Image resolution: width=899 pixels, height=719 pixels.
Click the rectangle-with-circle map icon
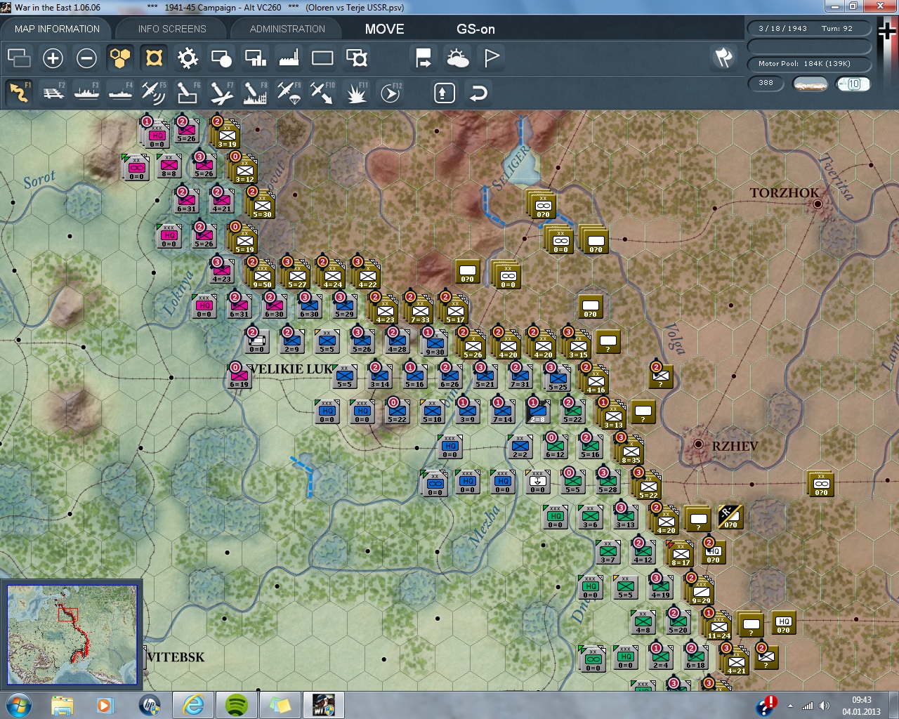[221, 58]
